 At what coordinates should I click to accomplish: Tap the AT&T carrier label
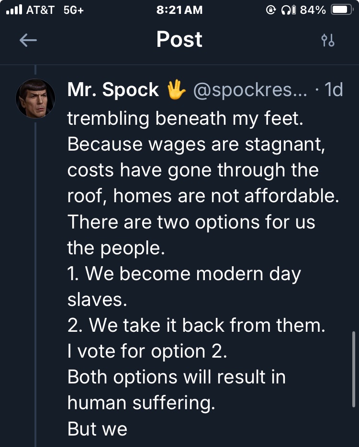tap(40, 10)
